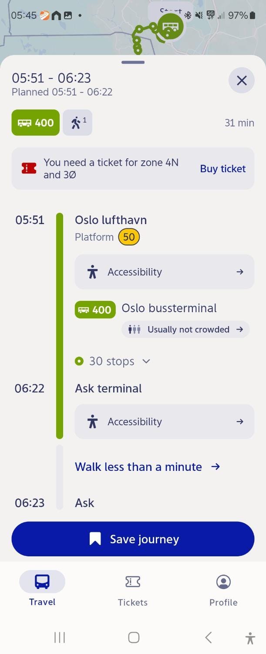
Task: Switch to the Tickets tab
Action: coord(133,590)
